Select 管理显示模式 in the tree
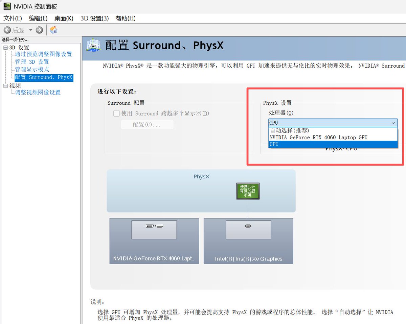406x324 pixels. click(x=32, y=69)
